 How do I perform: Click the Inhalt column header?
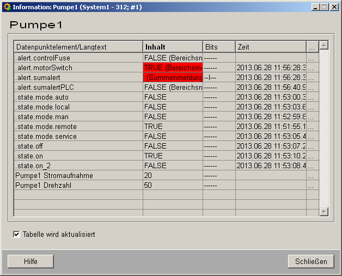point(173,47)
